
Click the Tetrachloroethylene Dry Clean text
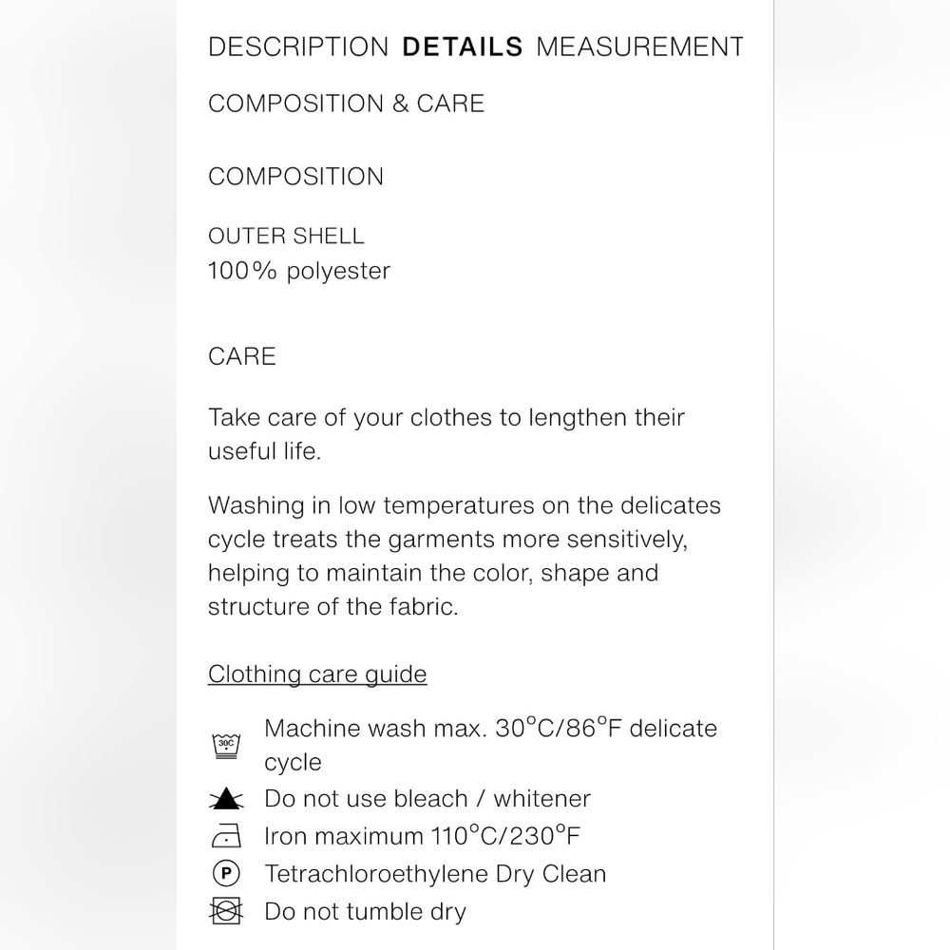tap(435, 874)
